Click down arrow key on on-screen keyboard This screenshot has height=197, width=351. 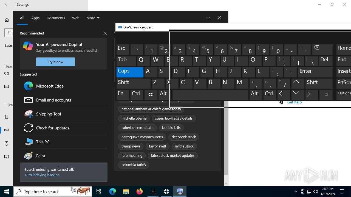(x=298, y=95)
